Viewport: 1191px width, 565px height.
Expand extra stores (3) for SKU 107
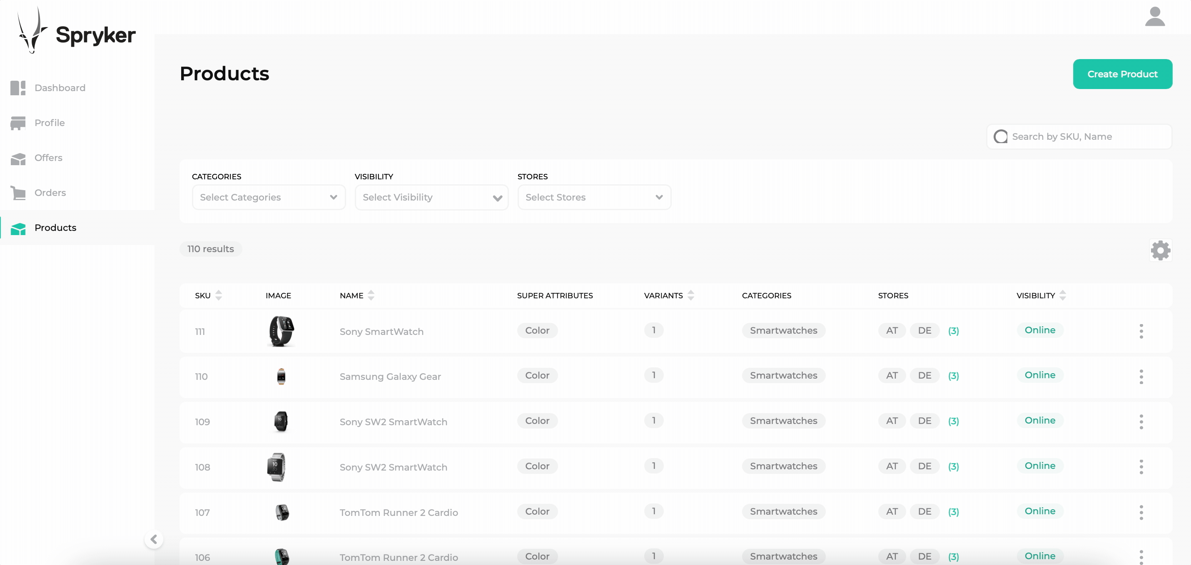pyautogui.click(x=953, y=511)
